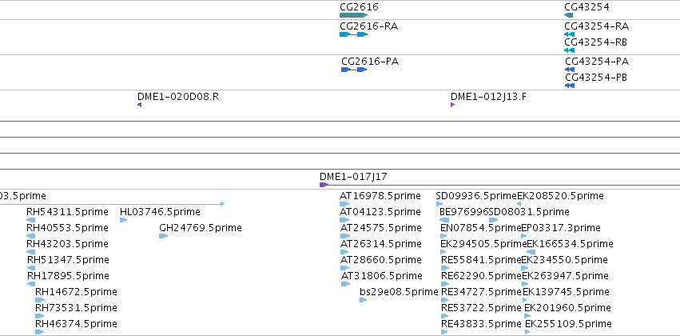Select the CG43254-RB transcript glyph

(570, 50)
